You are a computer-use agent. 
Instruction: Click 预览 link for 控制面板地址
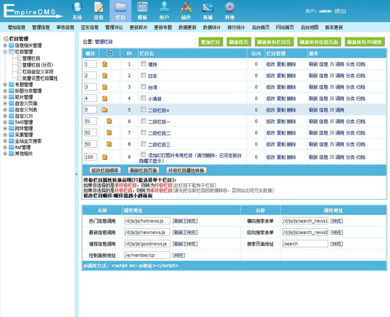179,255
